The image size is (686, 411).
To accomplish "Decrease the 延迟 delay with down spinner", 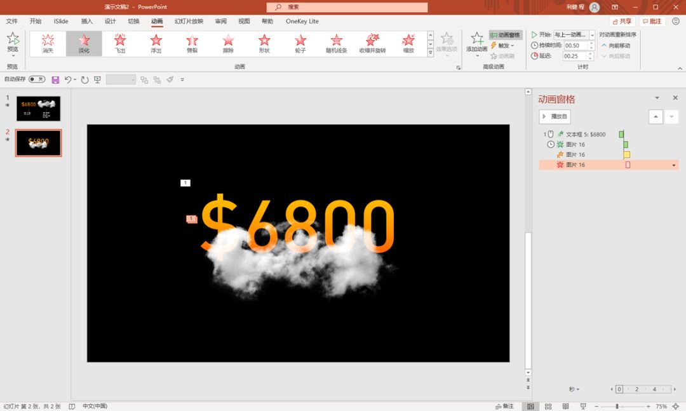I will 590,58.
